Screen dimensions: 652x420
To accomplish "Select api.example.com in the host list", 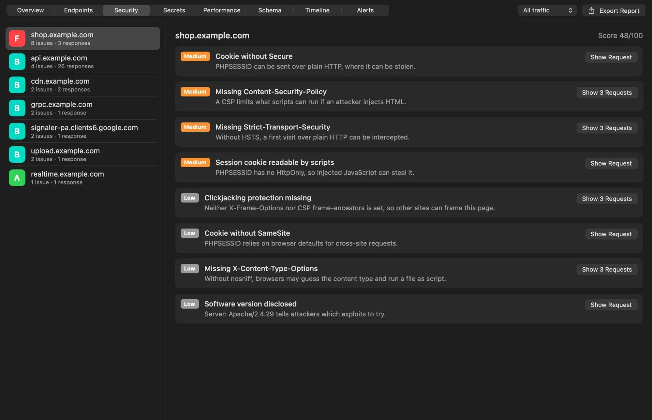I will tap(83, 62).
